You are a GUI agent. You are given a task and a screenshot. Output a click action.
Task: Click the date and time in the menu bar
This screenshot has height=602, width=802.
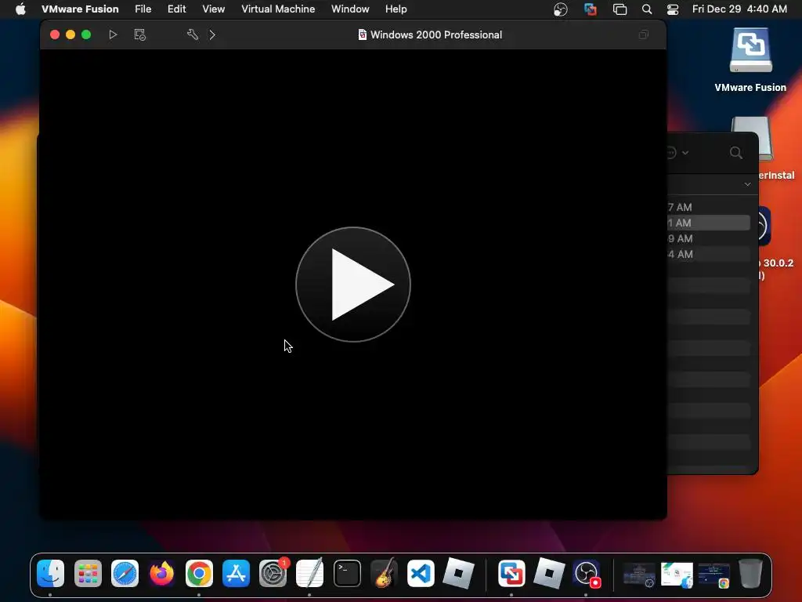point(739,9)
